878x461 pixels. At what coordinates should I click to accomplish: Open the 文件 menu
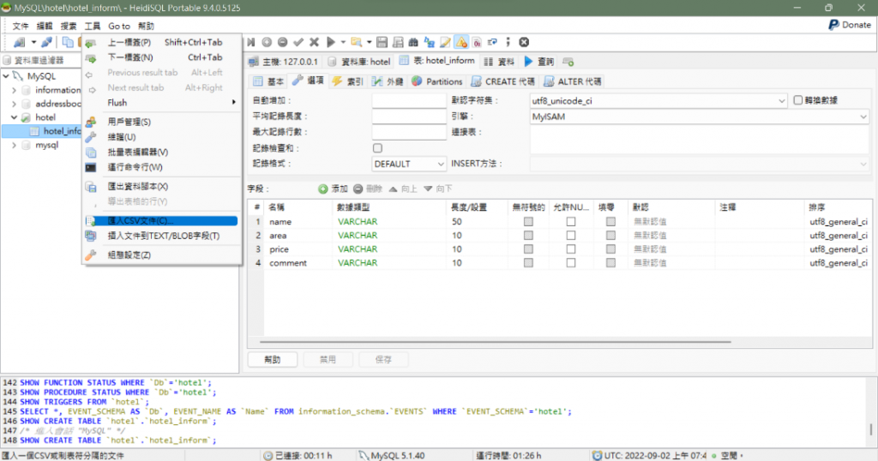coord(21,26)
